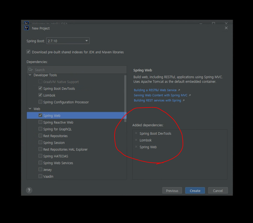Image resolution: width=253 pixels, height=223 pixels.
Task: Enable Rest Repositories HAL Explorer checkbox
Action: pyautogui.click(x=40, y=149)
